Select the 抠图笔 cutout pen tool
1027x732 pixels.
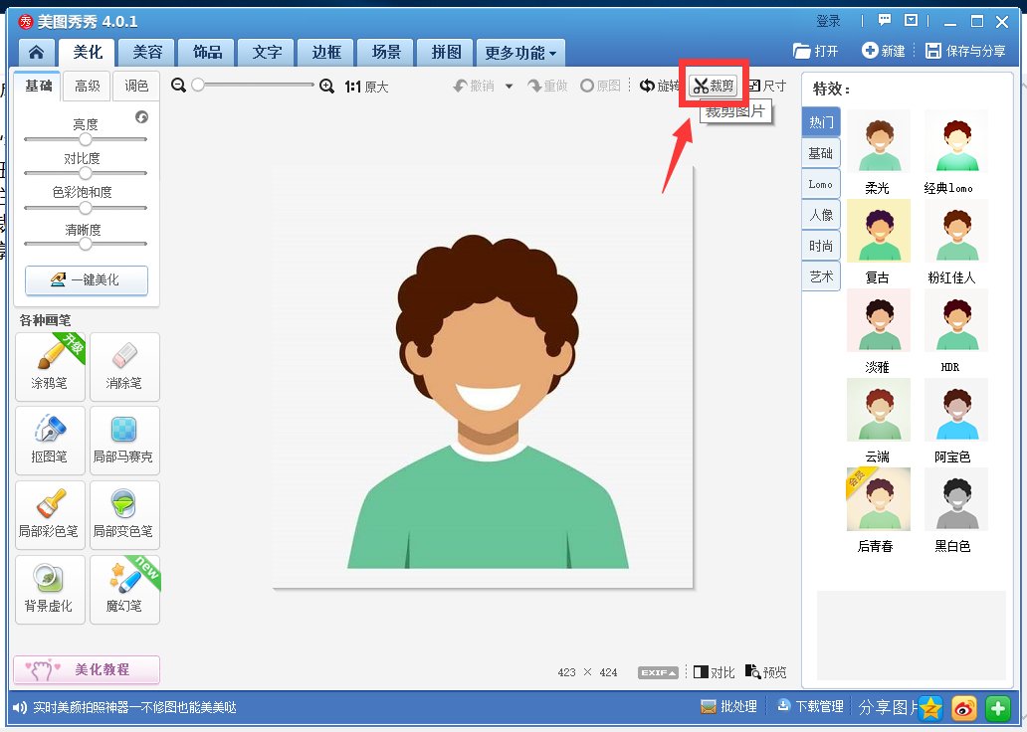coord(50,441)
